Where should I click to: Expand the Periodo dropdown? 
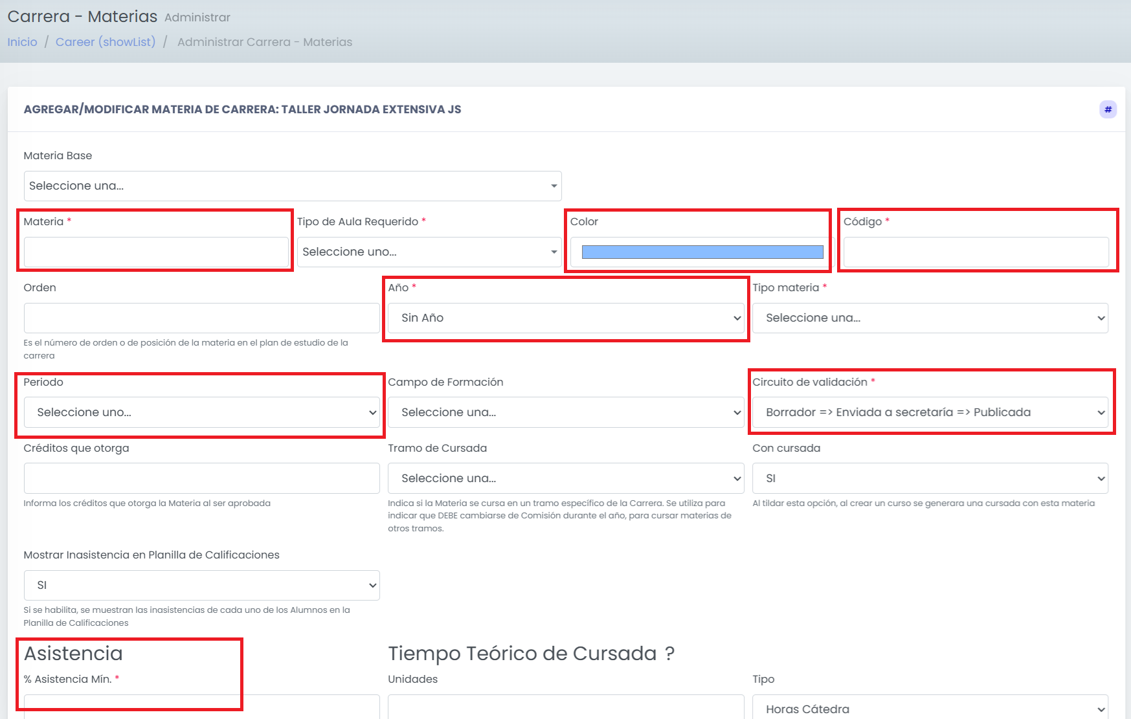[x=201, y=412]
